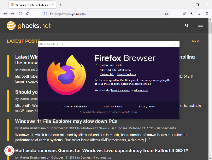Screen dimensions: 212x160
Task: Click the eye extension icon in toolbar
Action: [x=192, y=14]
